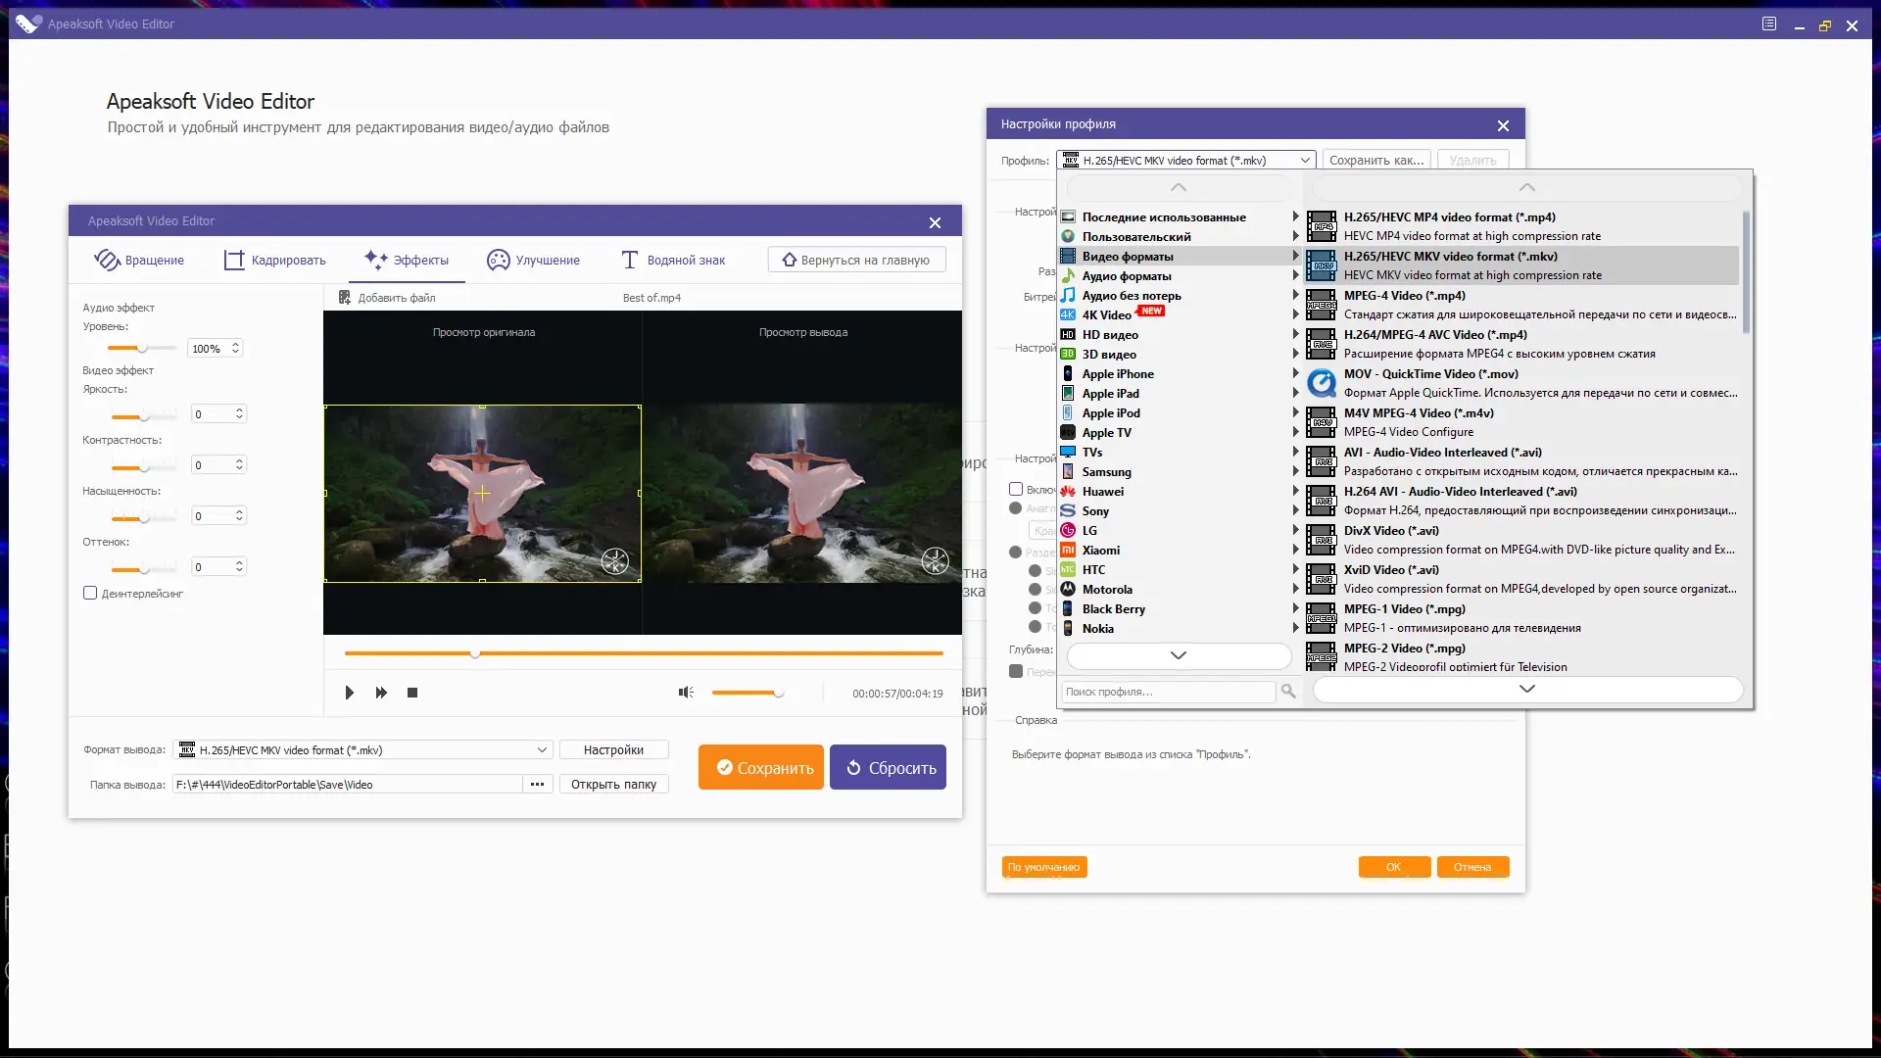Click the orange Save button
The width and height of the screenshot is (1881, 1058).
(760, 767)
